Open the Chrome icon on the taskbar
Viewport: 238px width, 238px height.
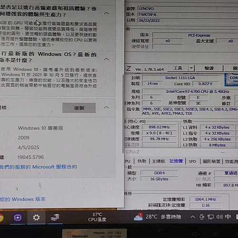[1, 218]
